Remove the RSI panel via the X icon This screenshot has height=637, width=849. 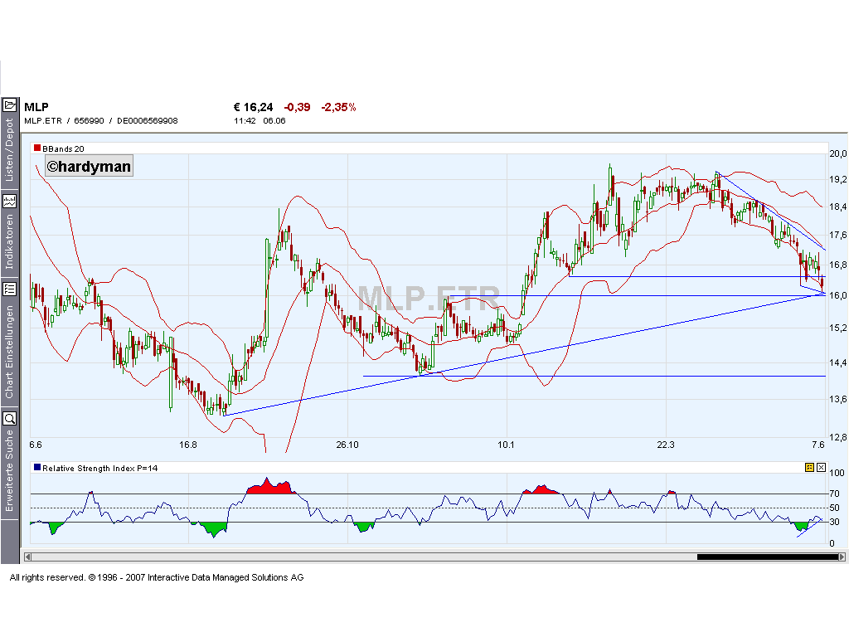click(822, 467)
